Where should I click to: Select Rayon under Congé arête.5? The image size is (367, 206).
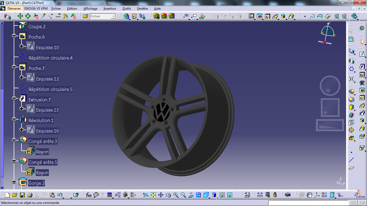[42, 173]
